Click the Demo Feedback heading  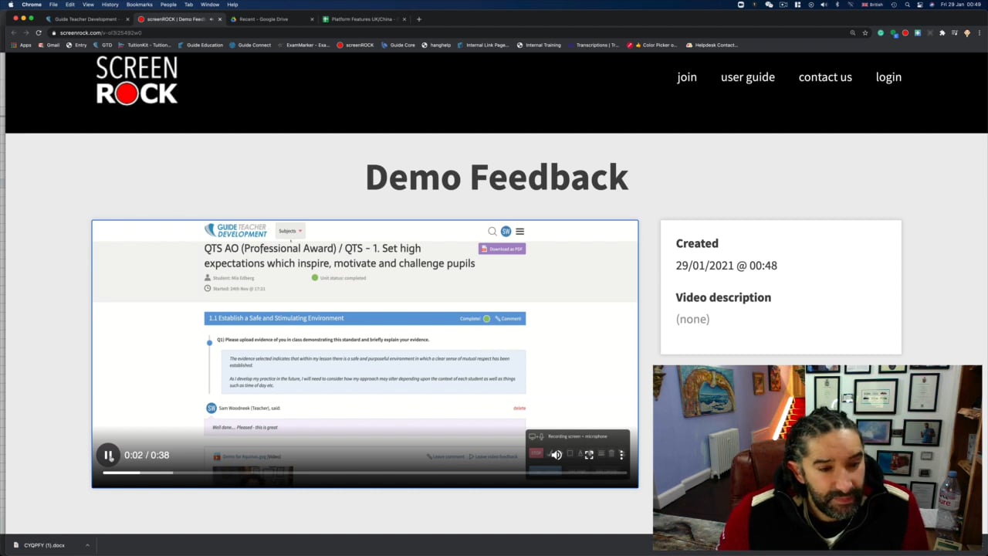[496, 177]
